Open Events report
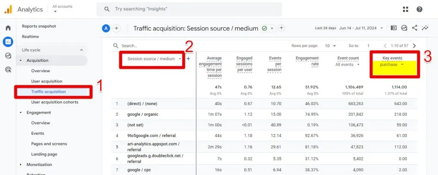438x175 pixels. coord(38,133)
